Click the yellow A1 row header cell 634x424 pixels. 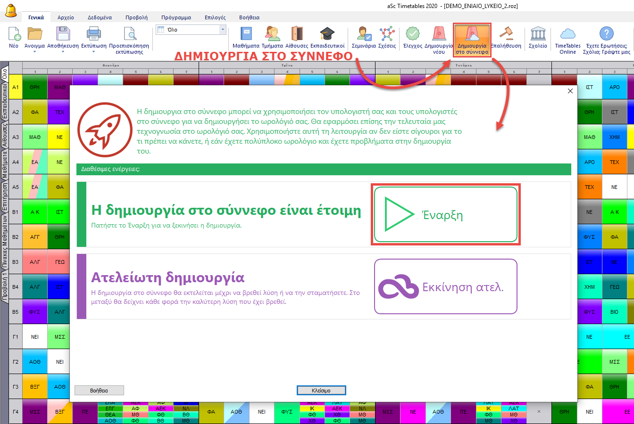(16, 87)
